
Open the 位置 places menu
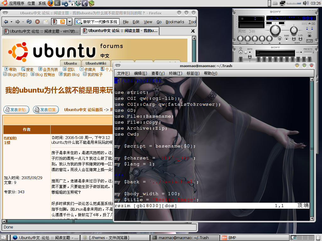click(x=31, y=3)
